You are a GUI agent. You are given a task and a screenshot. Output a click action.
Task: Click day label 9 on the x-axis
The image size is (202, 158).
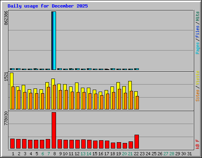(60, 154)
